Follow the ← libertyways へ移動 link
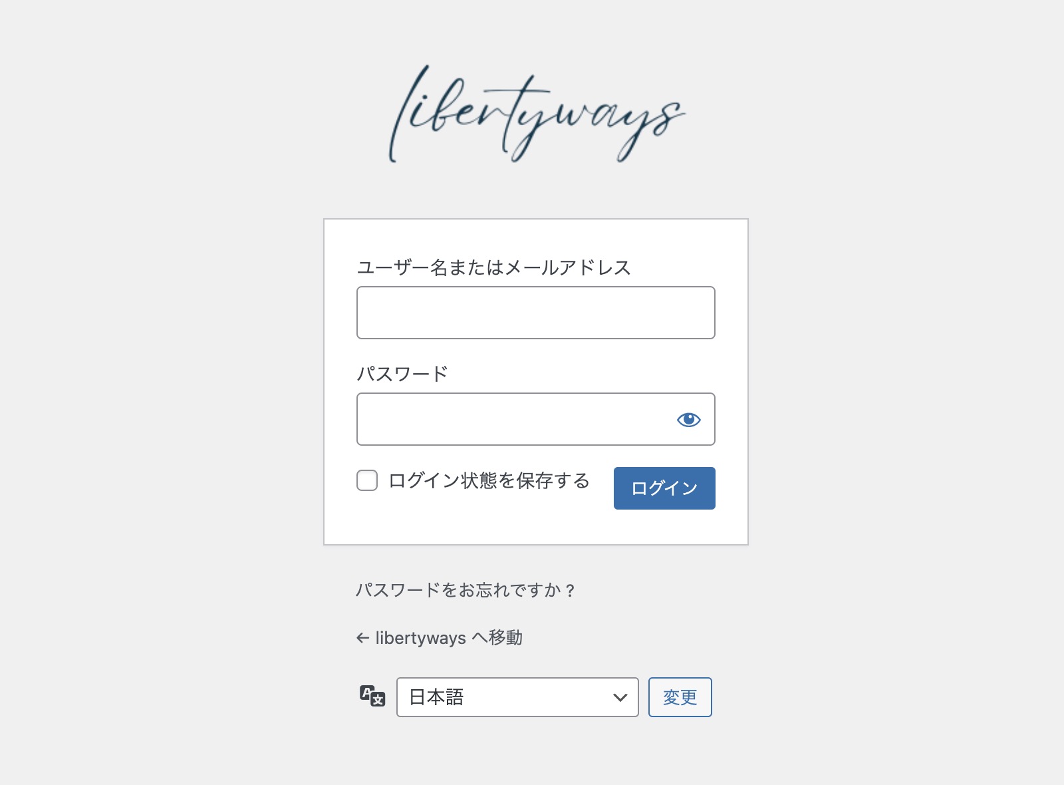The height and width of the screenshot is (785, 1064). coord(439,638)
